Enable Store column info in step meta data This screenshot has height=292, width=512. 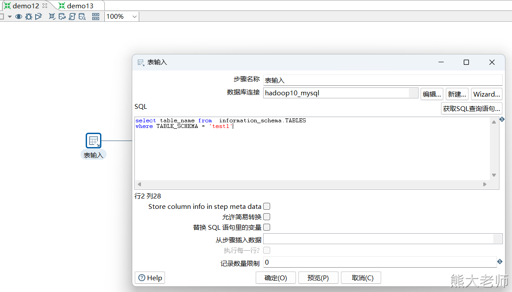[267, 206]
